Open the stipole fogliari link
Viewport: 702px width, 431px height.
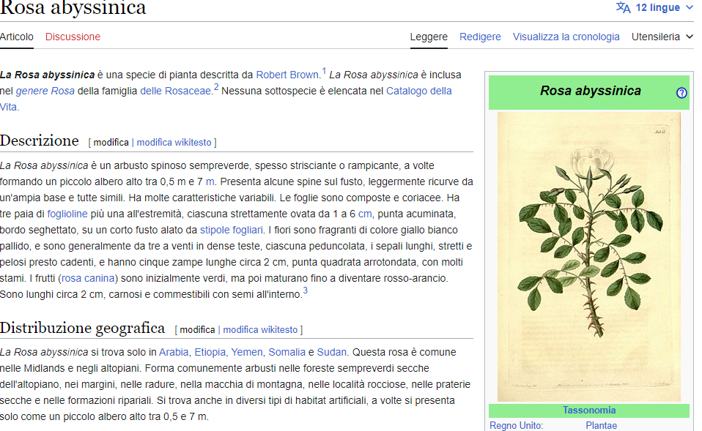[x=228, y=229]
